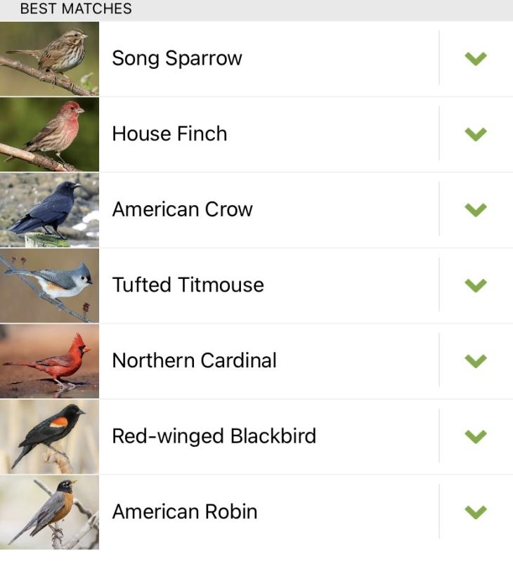513x562 pixels.
Task: Tap the Northern Cardinal photo thumbnail
Action: pyautogui.click(x=49, y=361)
